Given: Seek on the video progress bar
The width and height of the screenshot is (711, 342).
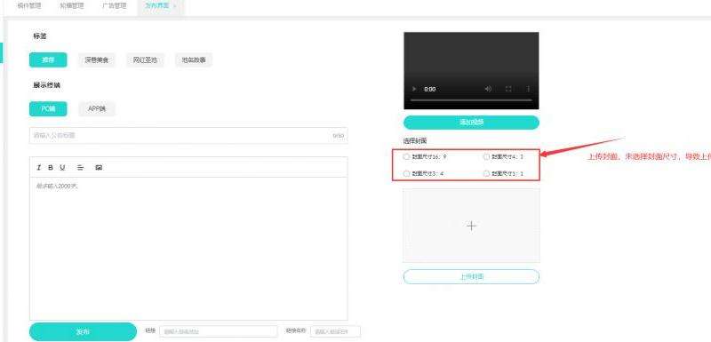Looking at the screenshot, I should pyautogui.click(x=471, y=99).
